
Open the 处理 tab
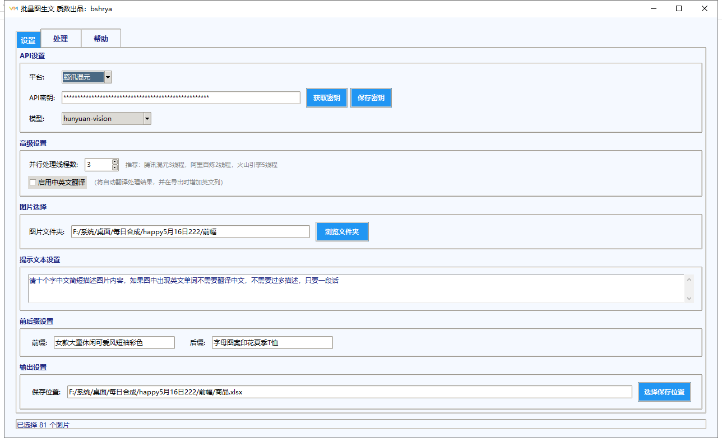point(61,39)
